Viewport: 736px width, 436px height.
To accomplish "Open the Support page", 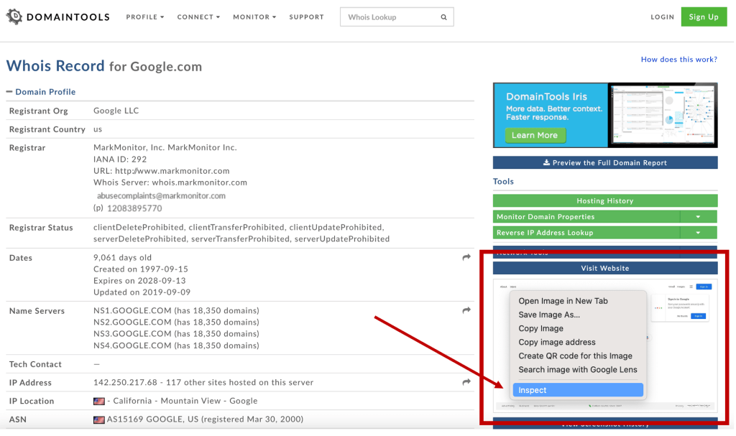I will (306, 17).
